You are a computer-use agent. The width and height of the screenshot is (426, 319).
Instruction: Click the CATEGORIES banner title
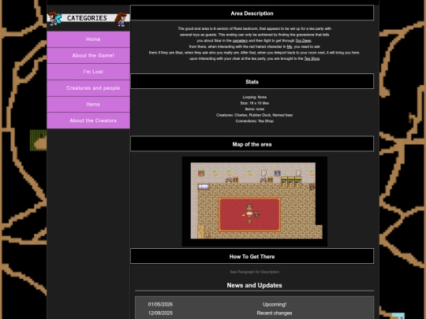(87, 18)
